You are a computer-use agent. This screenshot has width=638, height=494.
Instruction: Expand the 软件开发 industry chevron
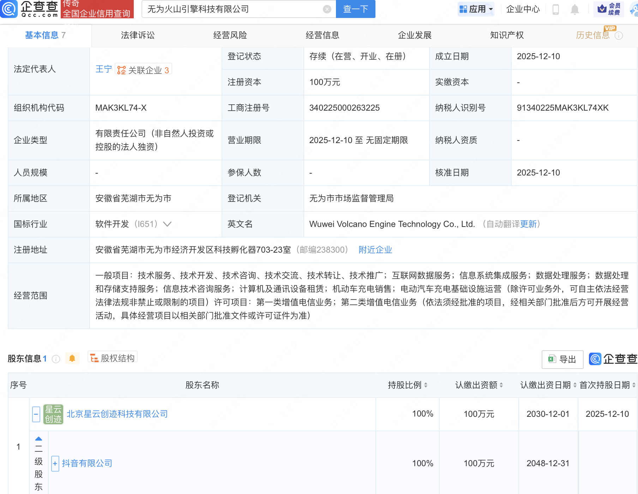pos(167,224)
